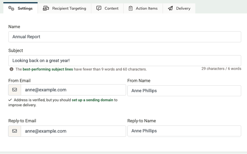Click the Reply-to Name input field

pos(184,131)
